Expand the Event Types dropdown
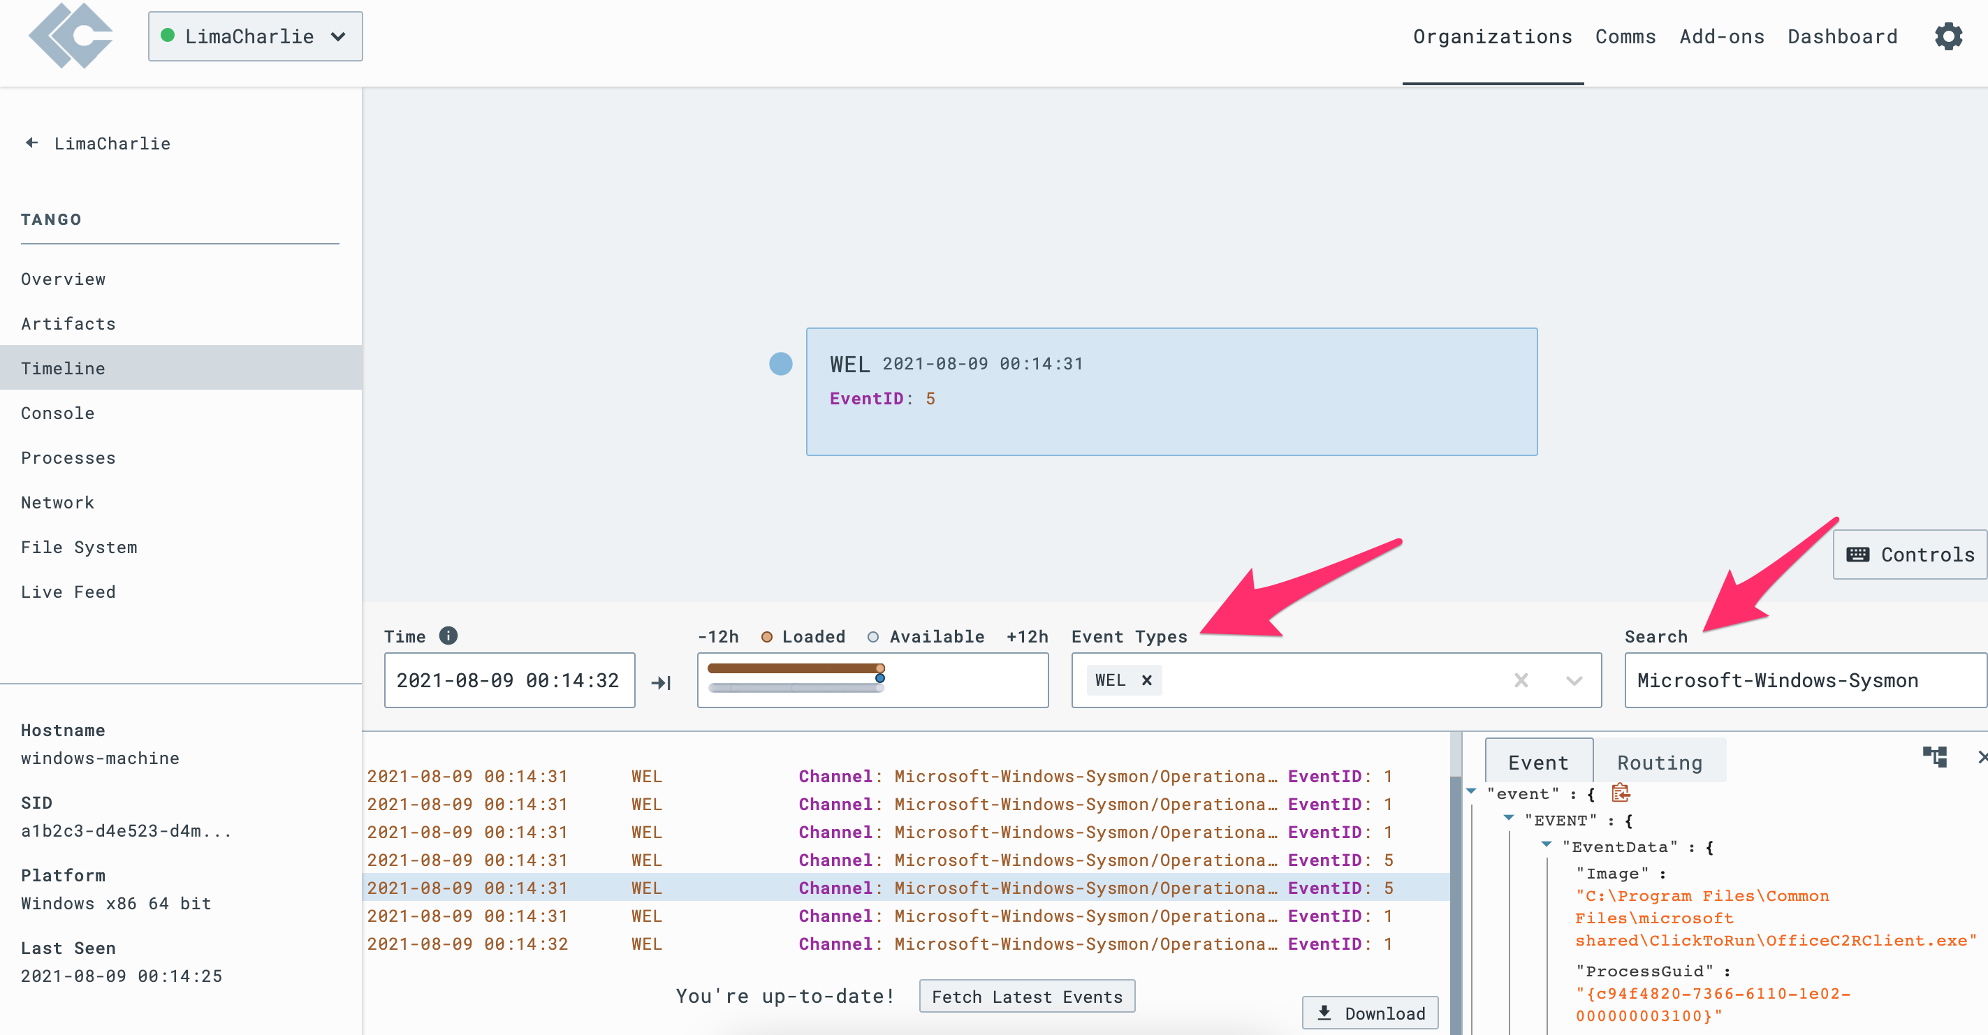This screenshot has height=1035, width=1988. point(1574,680)
